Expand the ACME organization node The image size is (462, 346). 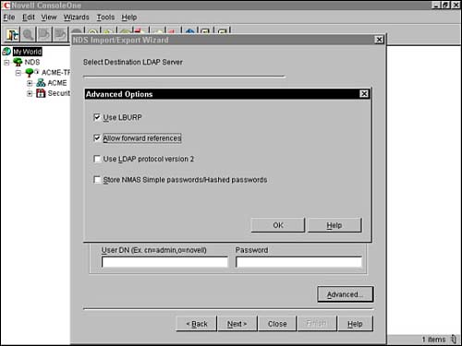coord(30,83)
